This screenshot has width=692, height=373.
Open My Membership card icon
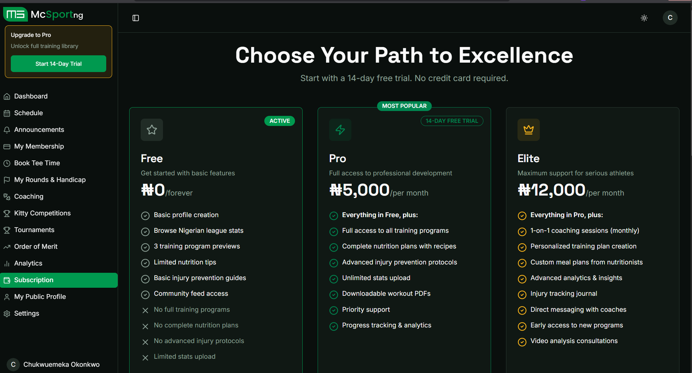click(x=7, y=146)
